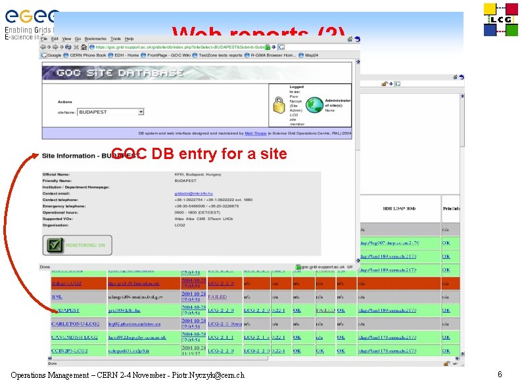Go to the Home page icon
This screenshot has height=391, width=522.
point(84,47)
